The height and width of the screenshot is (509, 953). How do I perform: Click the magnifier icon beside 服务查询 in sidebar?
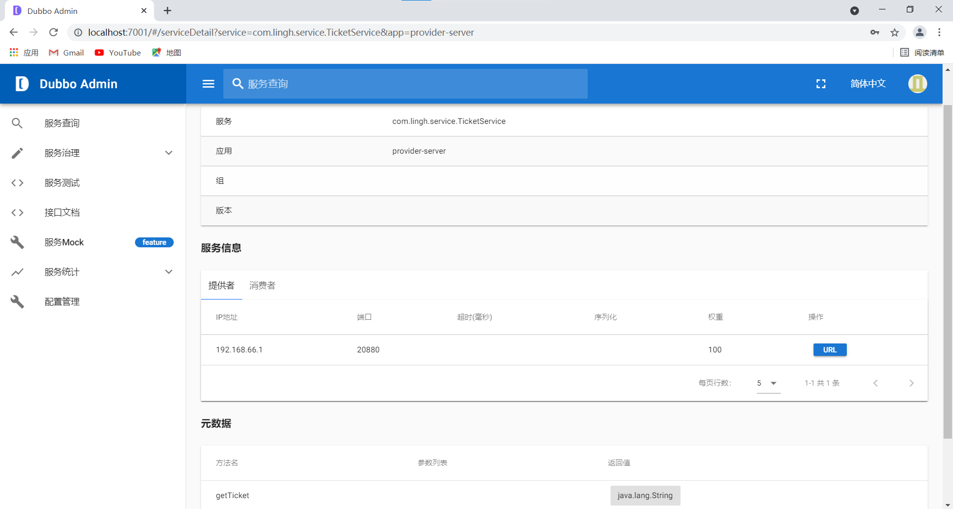coord(17,123)
